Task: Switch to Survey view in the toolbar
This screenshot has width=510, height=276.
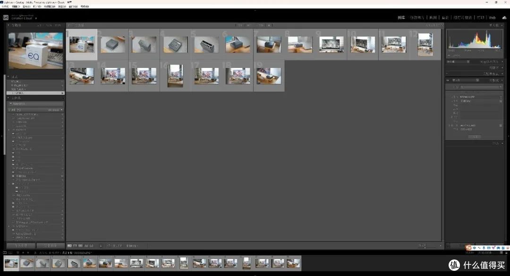Action: (86, 246)
